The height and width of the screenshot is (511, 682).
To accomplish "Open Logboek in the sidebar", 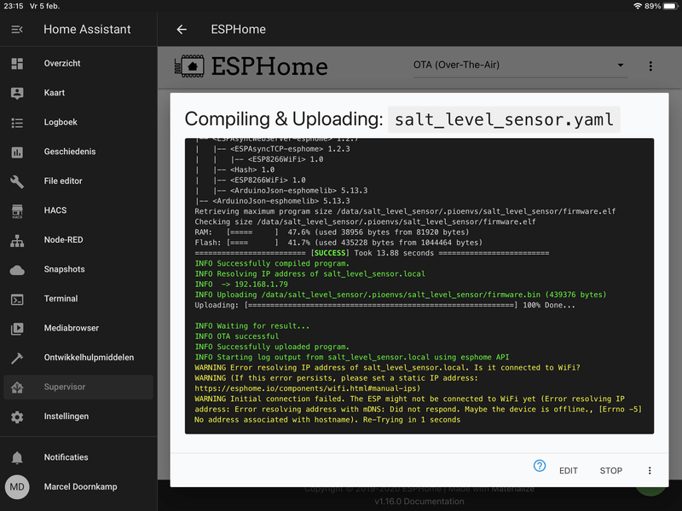I will click(78, 123).
